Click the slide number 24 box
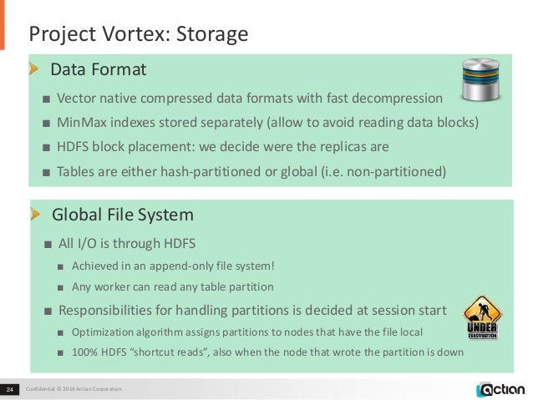 coord(9,389)
